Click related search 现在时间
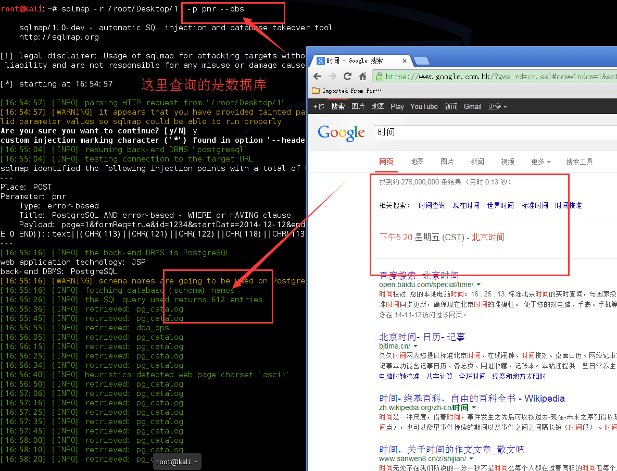 pyautogui.click(x=466, y=205)
